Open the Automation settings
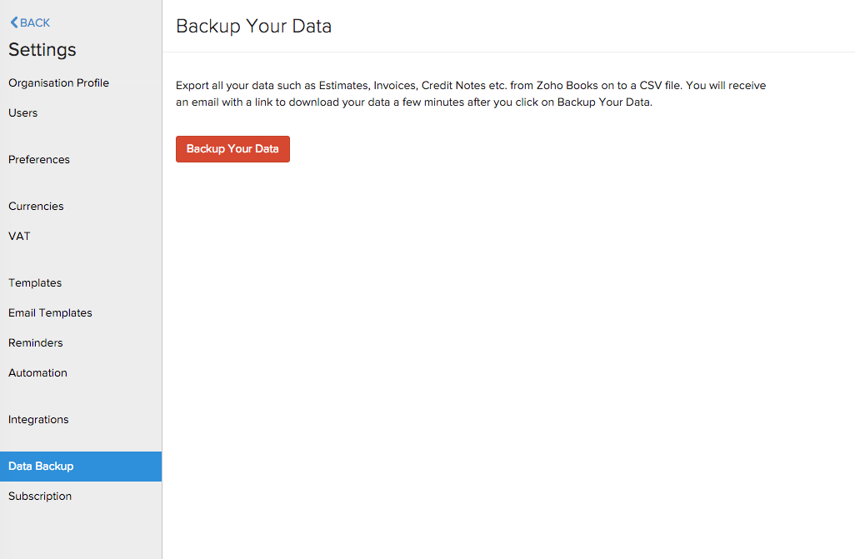Viewport: 855px width, 559px height. [x=37, y=372]
